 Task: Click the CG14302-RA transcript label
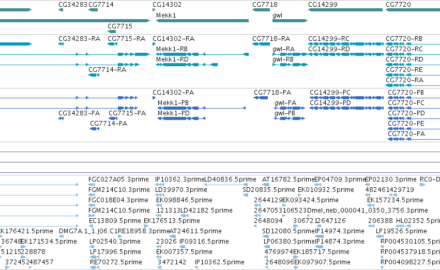tap(173, 39)
